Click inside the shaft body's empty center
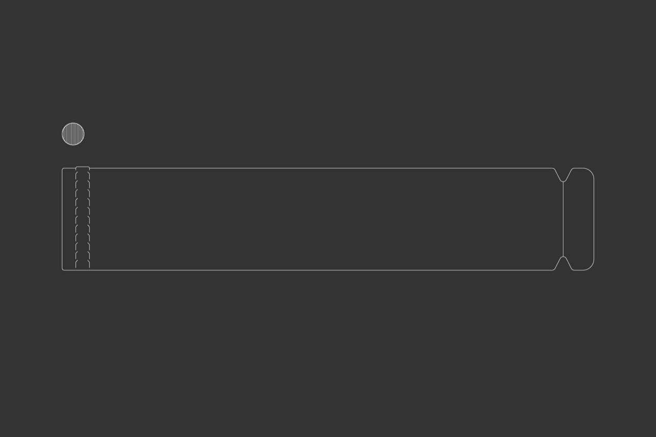Screen dimensions: 656x437 [x=323, y=219]
